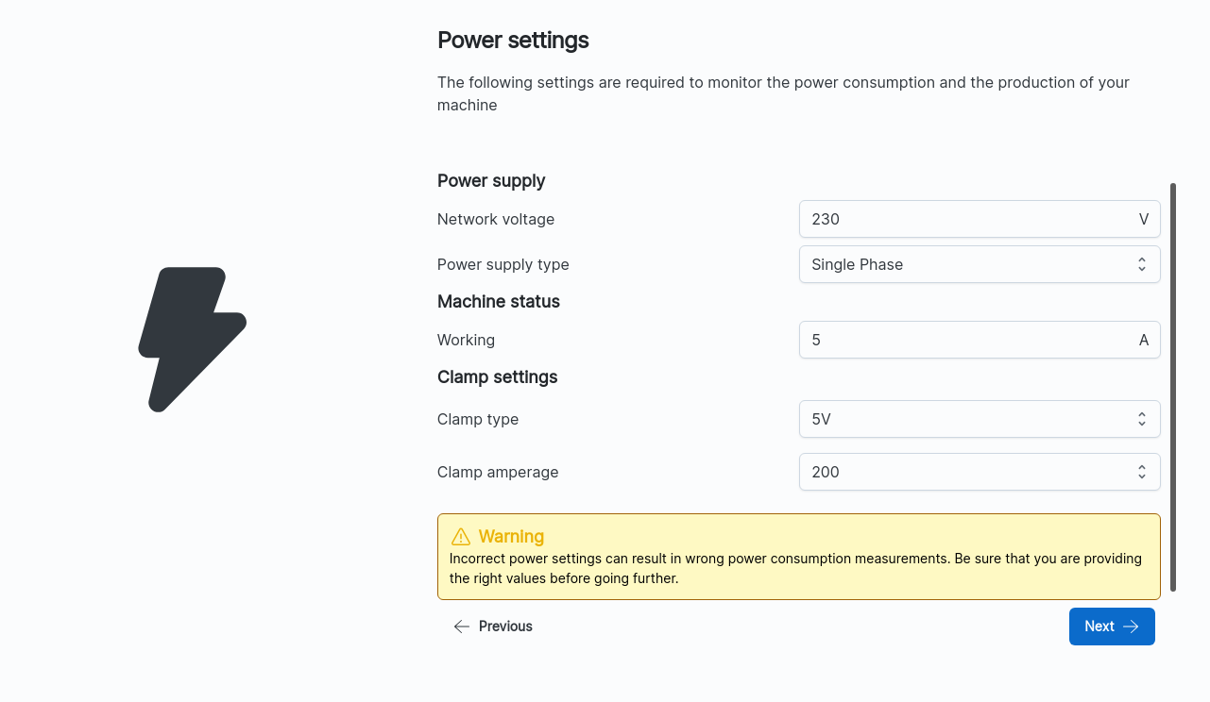Click the right arrow icon inside Next button
1210x702 pixels.
(1131, 627)
